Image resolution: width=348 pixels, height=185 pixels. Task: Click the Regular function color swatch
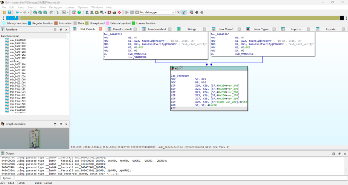pyautogui.click(x=30, y=23)
